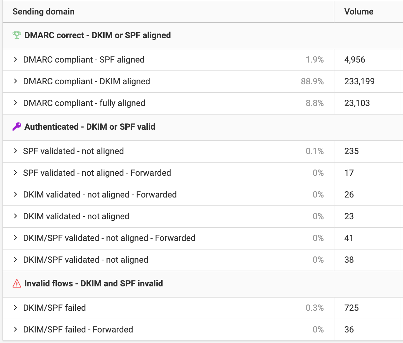Toggle the Authenticated - DKIM or SPF valid group

click(x=89, y=127)
